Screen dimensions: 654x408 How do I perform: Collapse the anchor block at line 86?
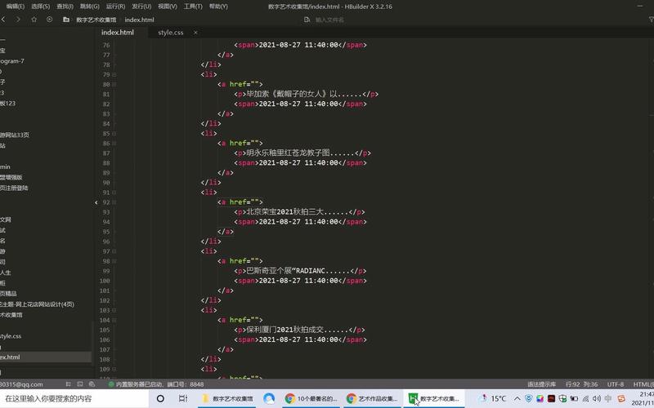click(x=114, y=144)
